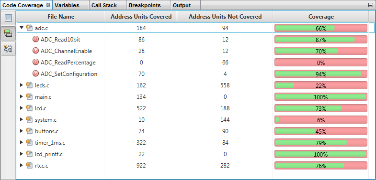Switch to the Breakpoints tab
This screenshot has height=180, width=376.
click(x=145, y=5)
